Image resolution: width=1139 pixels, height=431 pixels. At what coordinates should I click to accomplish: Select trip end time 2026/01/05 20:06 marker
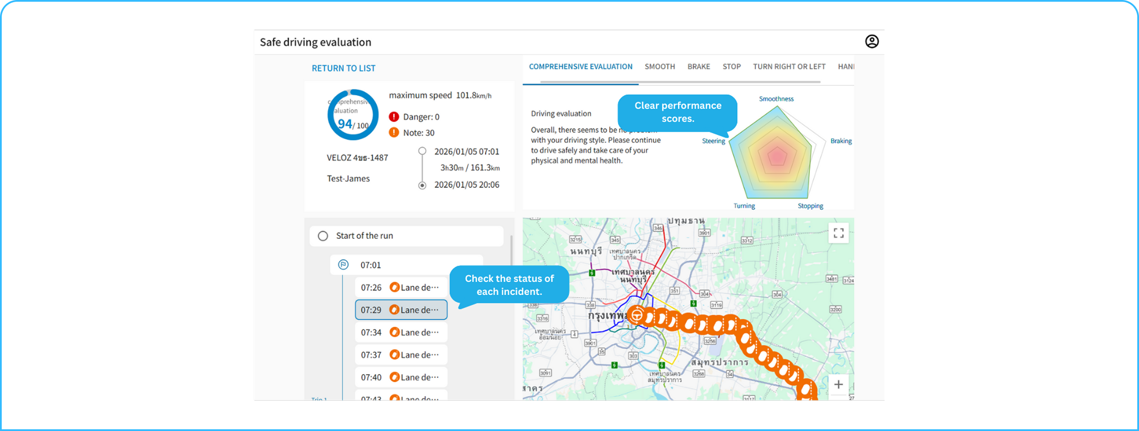pyautogui.click(x=422, y=185)
